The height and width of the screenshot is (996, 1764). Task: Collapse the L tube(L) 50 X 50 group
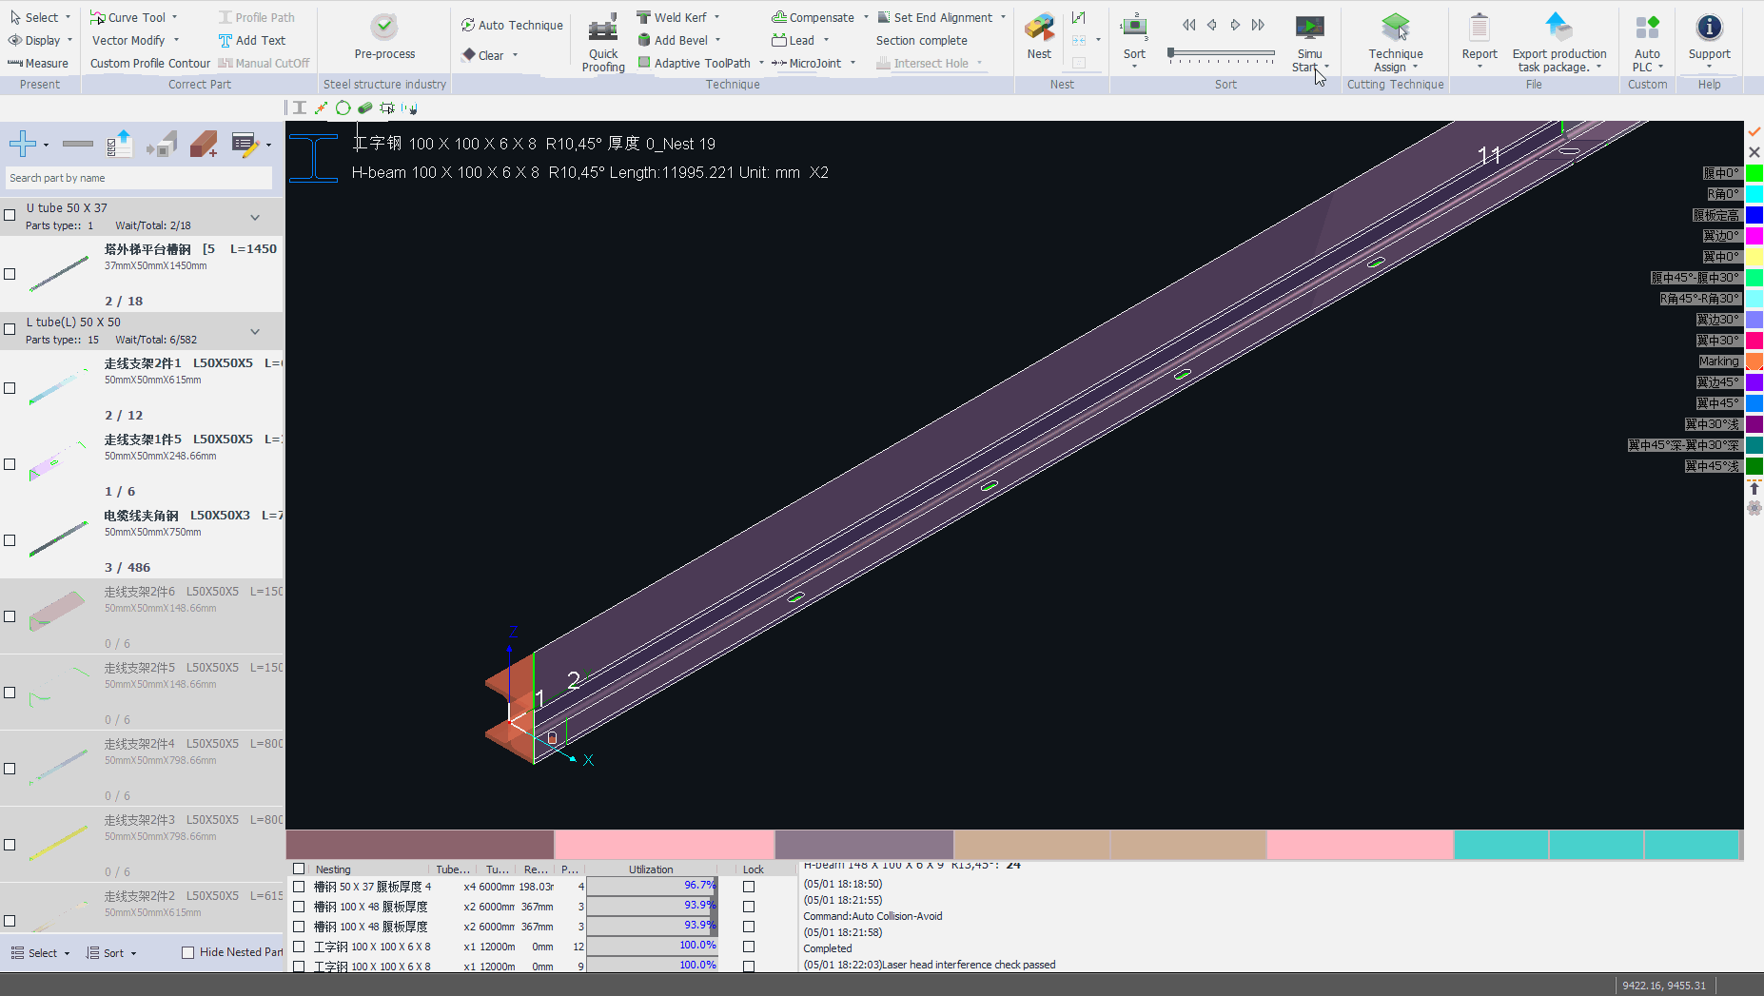click(255, 331)
